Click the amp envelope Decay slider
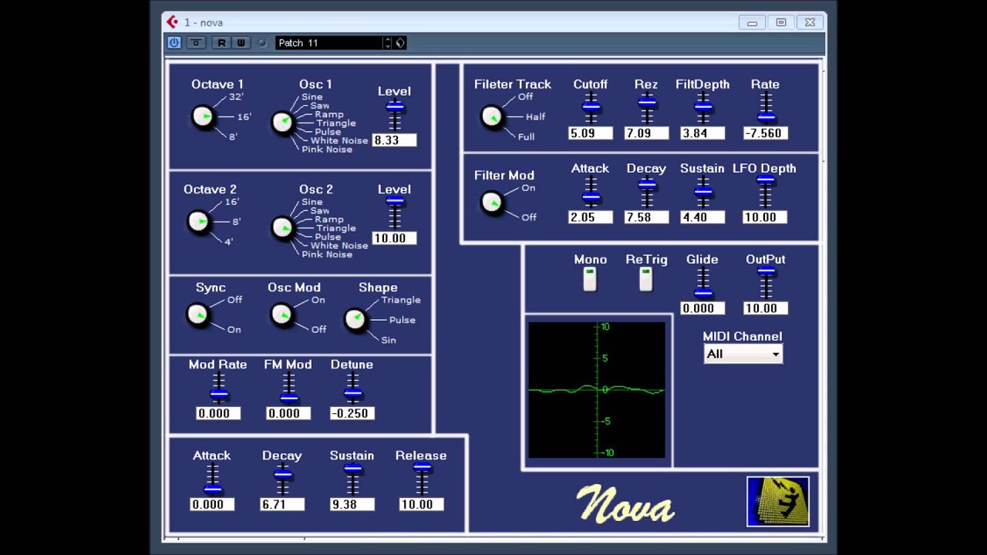 click(x=282, y=479)
